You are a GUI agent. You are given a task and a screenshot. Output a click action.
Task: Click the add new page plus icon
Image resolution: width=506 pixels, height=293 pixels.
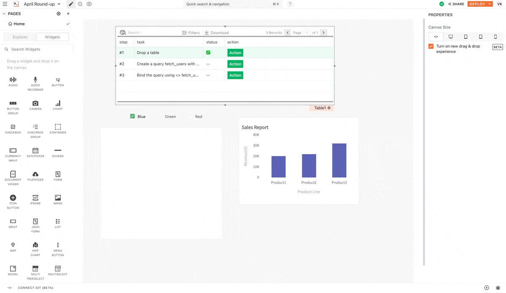pos(68,14)
